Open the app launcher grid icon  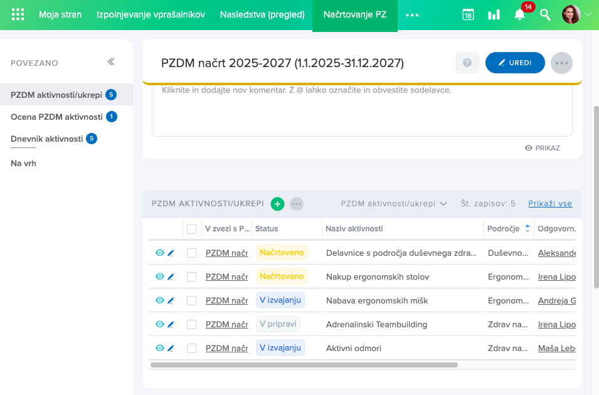(18, 14)
